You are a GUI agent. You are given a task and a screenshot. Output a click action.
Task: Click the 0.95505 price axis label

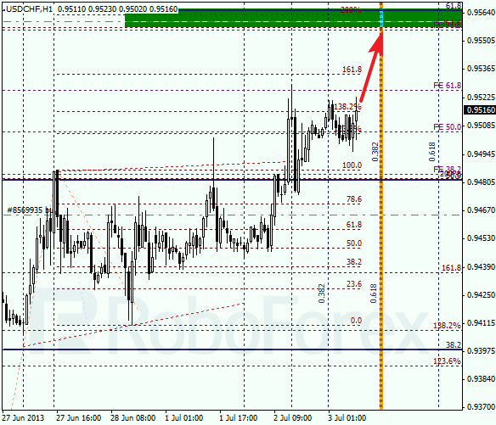[x=480, y=41]
